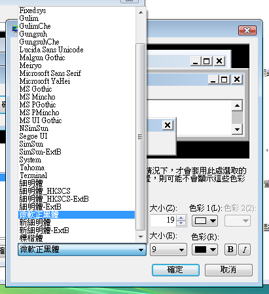Choose Tahoma from the list
Screen dimensions: 269x294
pyautogui.click(x=77, y=168)
